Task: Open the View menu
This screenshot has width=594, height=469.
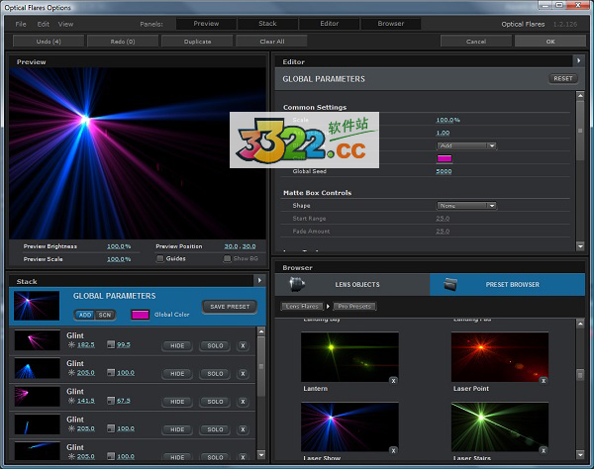Action: coord(65,24)
